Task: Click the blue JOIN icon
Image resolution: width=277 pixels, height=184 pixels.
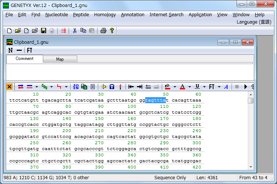Action: click(x=76, y=86)
